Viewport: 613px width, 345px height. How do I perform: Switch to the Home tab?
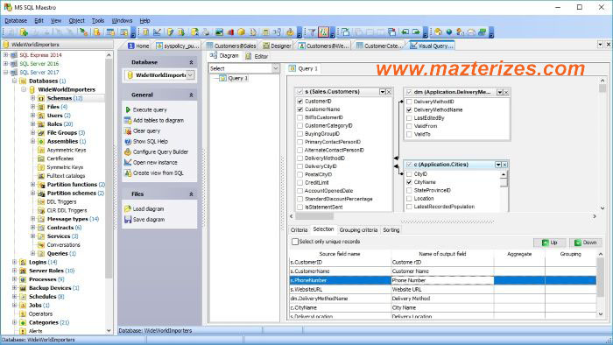pyautogui.click(x=138, y=46)
